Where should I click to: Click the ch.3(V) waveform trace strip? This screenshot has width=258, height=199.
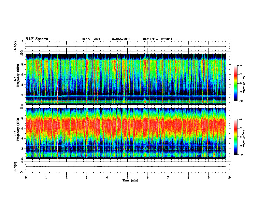point(127,167)
